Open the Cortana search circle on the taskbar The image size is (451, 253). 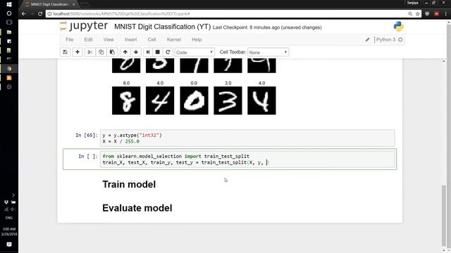9,13
